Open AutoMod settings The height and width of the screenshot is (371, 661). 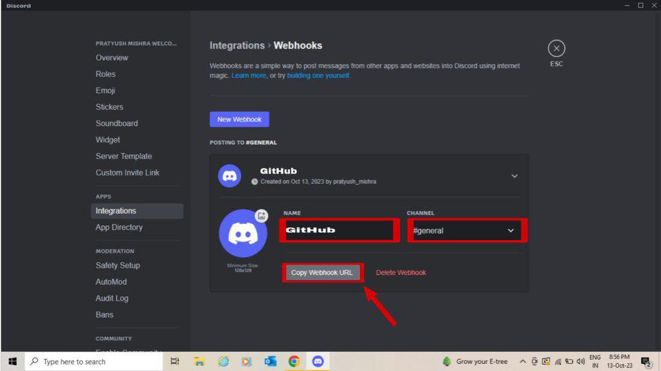[x=111, y=282]
